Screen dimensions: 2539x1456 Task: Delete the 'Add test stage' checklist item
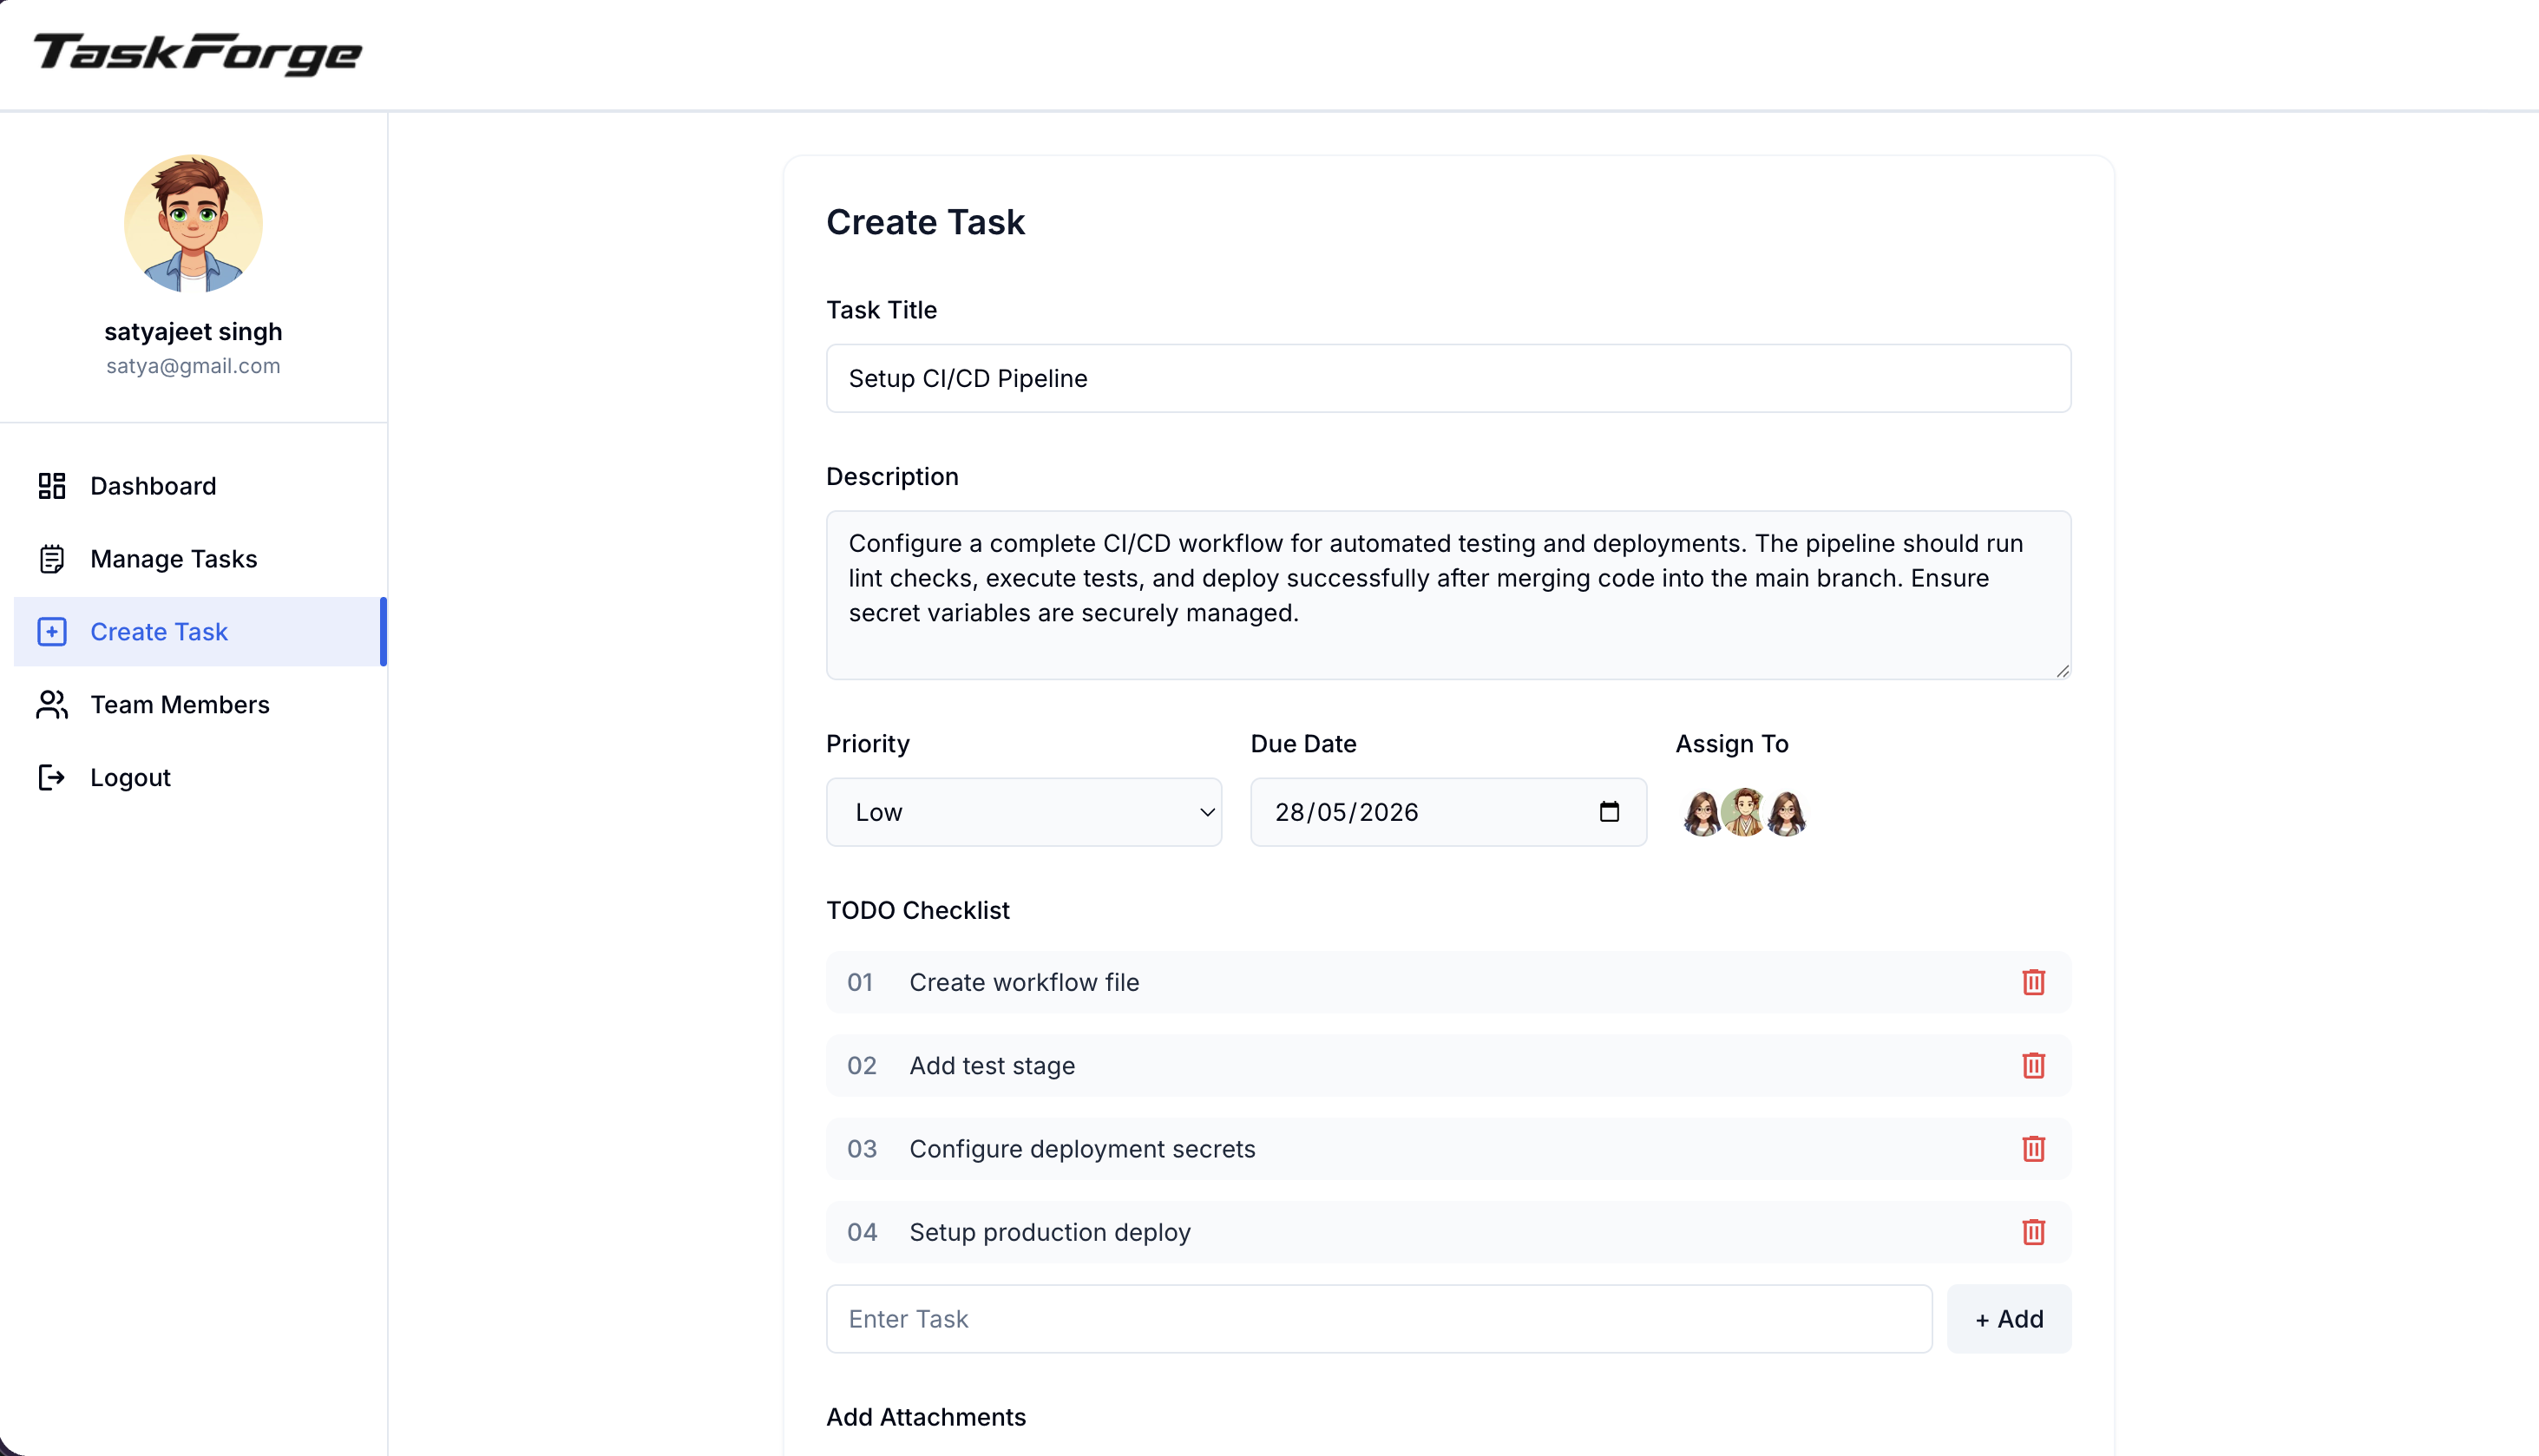pyautogui.click(x=2033, y=1066)
